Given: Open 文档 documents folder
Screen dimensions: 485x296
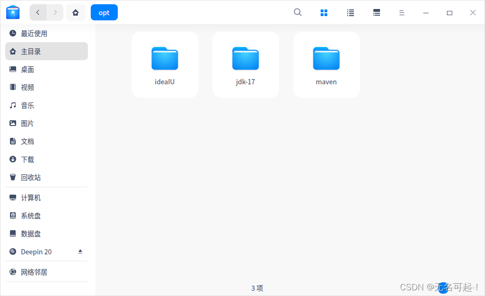Looking at the screenshot, I should (47, 141).
